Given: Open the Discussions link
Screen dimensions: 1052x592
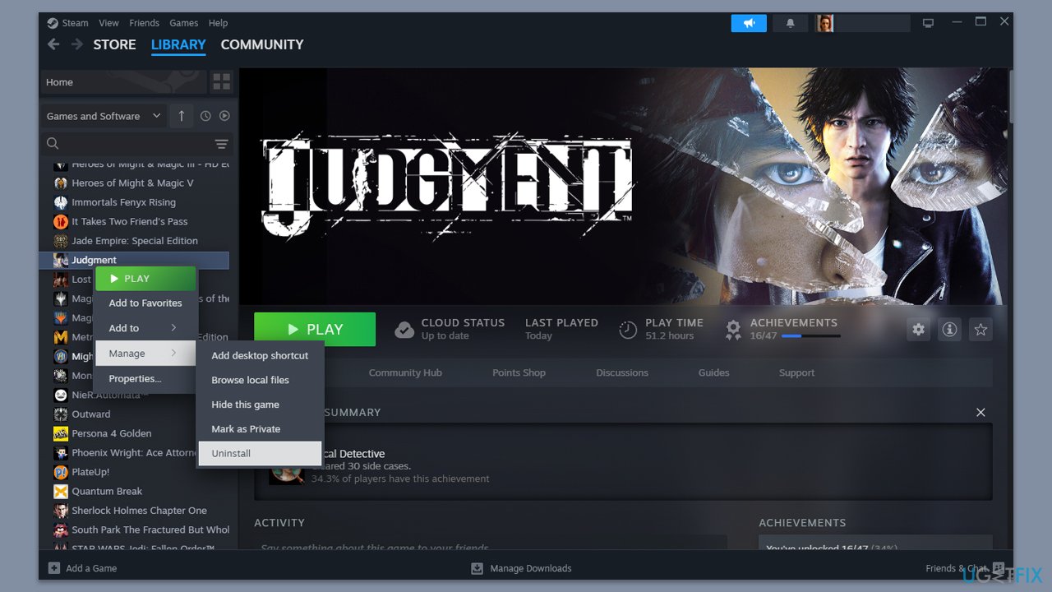Looking at the screenshot, I should 622,372.
